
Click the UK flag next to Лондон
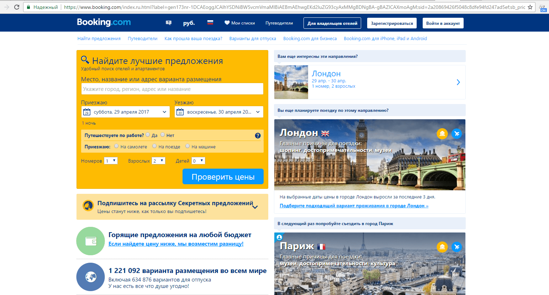coord(325,133)
